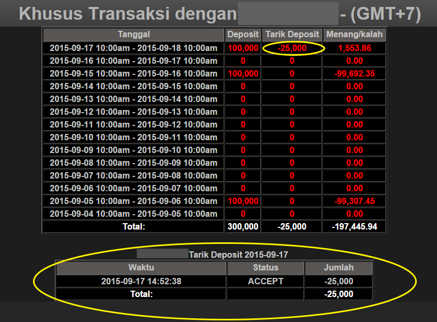Open the 2015-09-17 to 2015-09-18 date row
The image size is (437, 322).
[134, 48]
